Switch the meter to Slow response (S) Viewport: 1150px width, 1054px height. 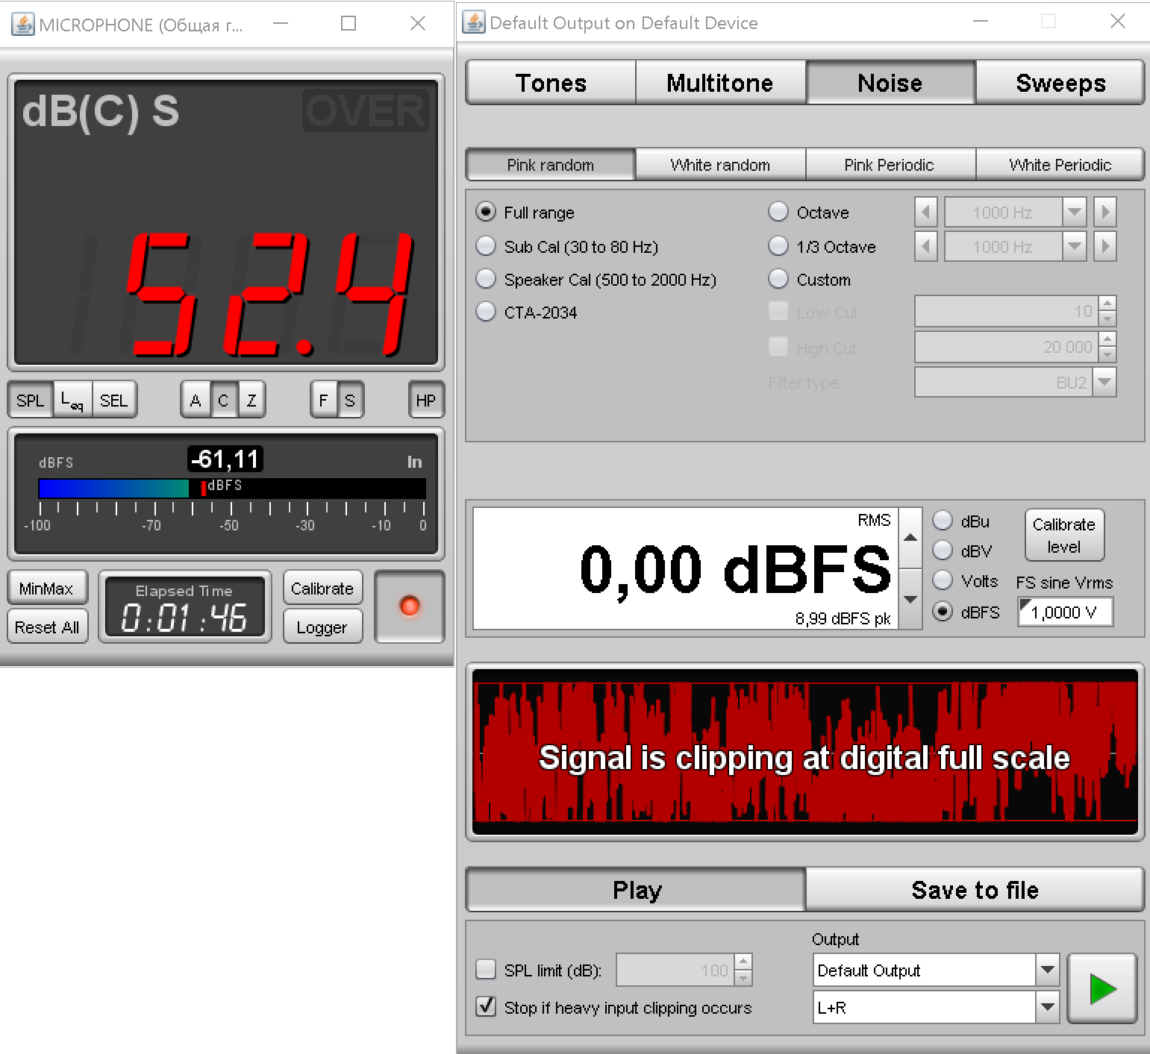coord(350,401)
